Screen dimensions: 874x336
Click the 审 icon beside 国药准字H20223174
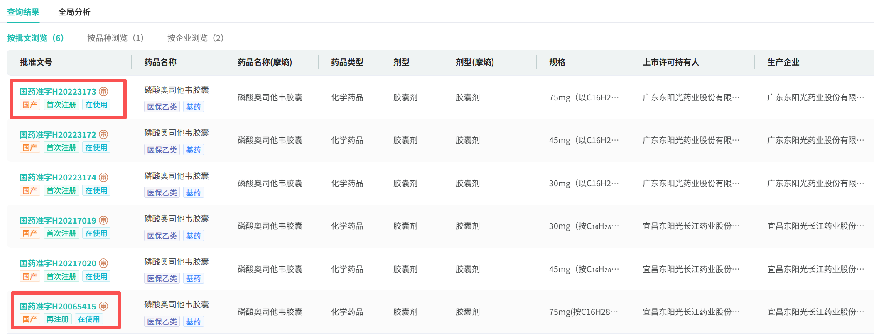(103, 177)
